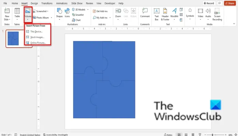Switch to Slide Sorter view
The height and width of the screenshot is (136, 238).
(x=186, y=135)
